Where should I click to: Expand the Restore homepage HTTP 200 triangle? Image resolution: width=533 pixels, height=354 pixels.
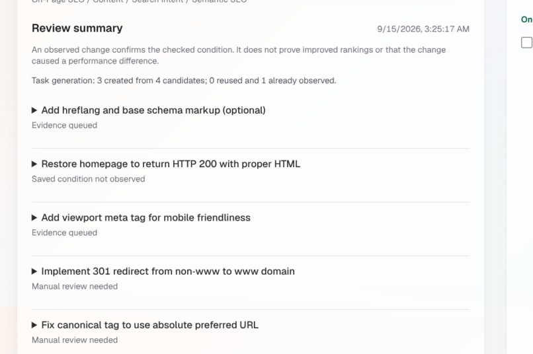tap(34, 164)
